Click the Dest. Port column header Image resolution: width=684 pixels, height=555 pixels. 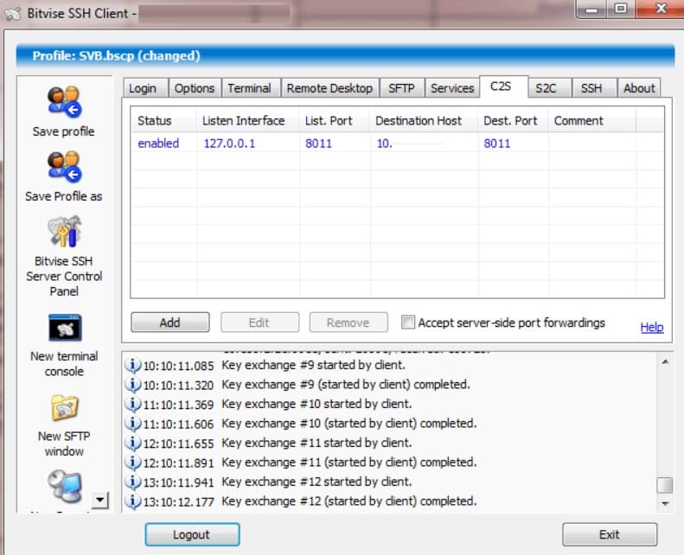513,121
